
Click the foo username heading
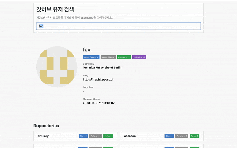point(87,49)
